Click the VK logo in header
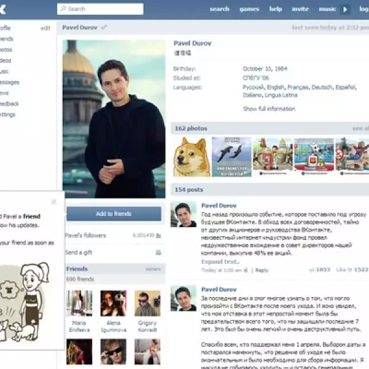369x369 pixels. (3, 9)
